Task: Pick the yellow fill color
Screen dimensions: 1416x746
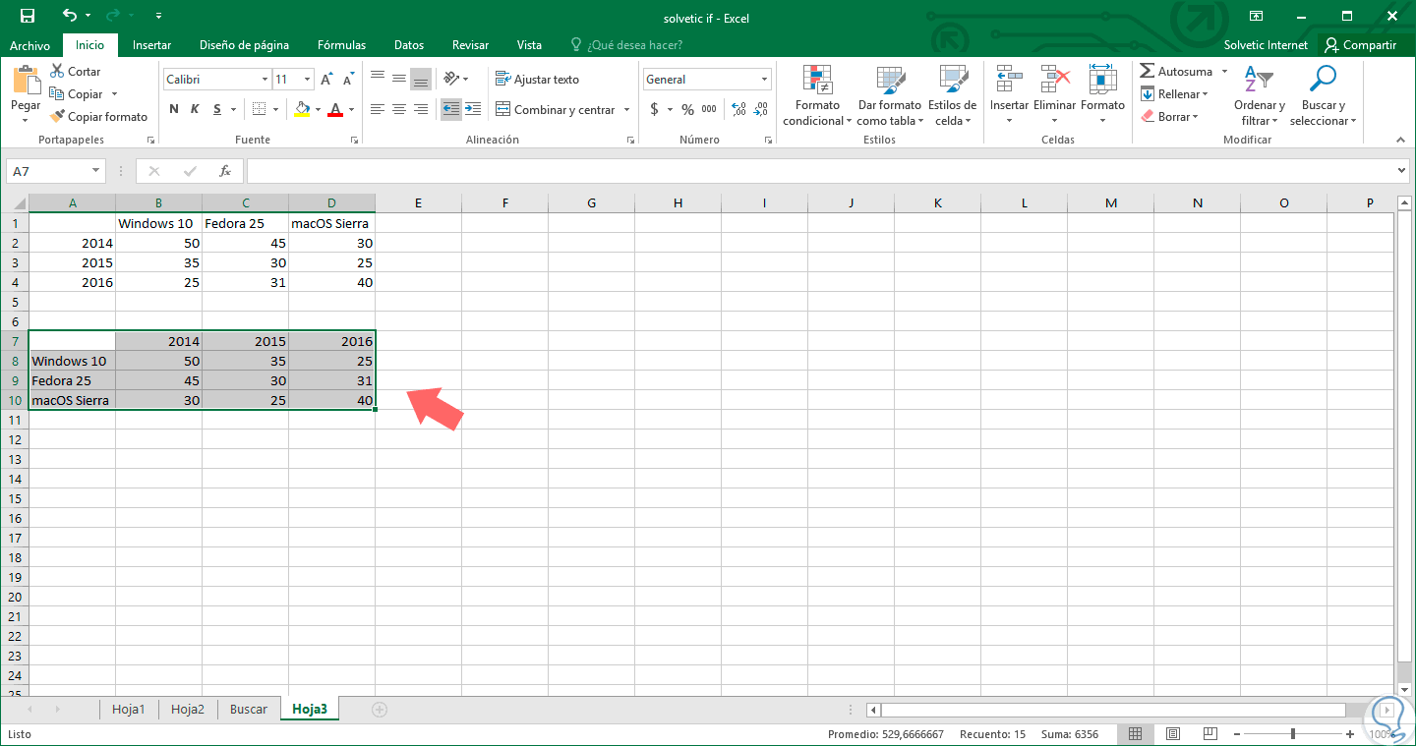Action: pos(303,109)
